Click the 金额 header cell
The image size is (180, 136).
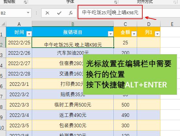pyautogui.click(x=125, y=32)
